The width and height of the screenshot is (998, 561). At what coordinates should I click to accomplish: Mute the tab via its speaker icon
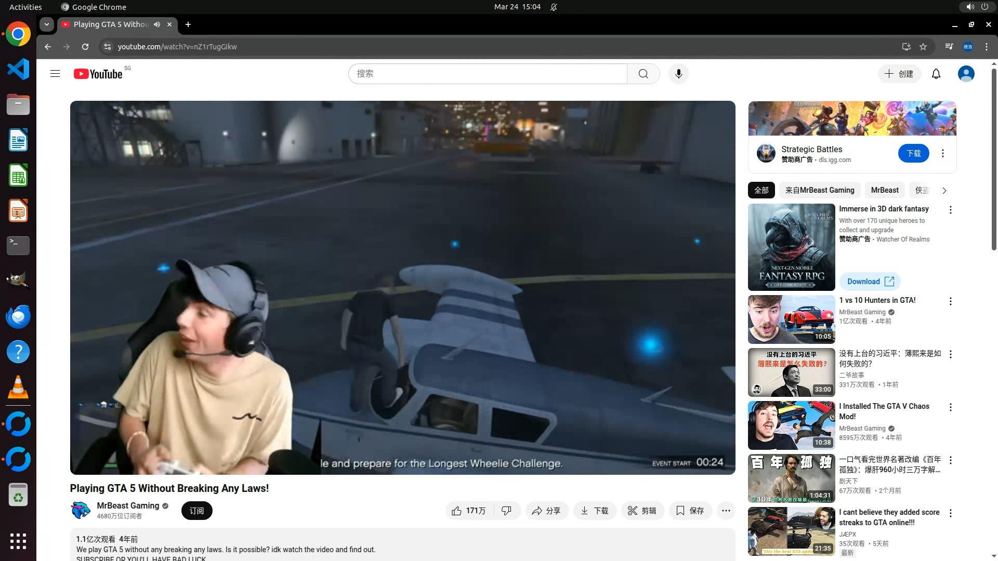[157, 24]
